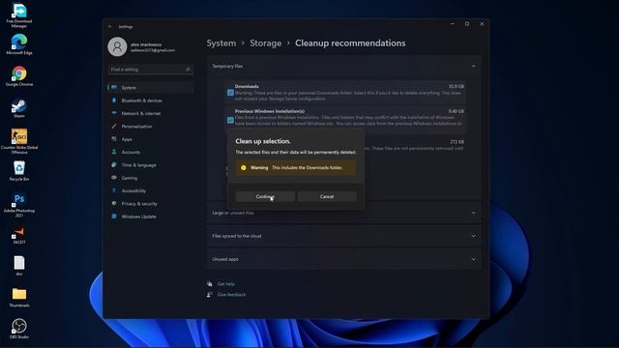Click the Get help icon
The height and width of the screenshot is (348, 619).
(210, 283)
